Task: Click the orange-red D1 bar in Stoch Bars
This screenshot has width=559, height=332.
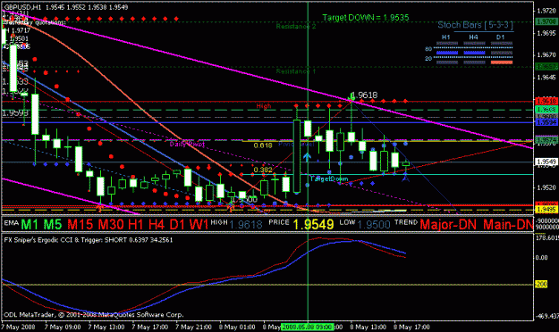Action: pyautogui.click(x=502, y=62)
